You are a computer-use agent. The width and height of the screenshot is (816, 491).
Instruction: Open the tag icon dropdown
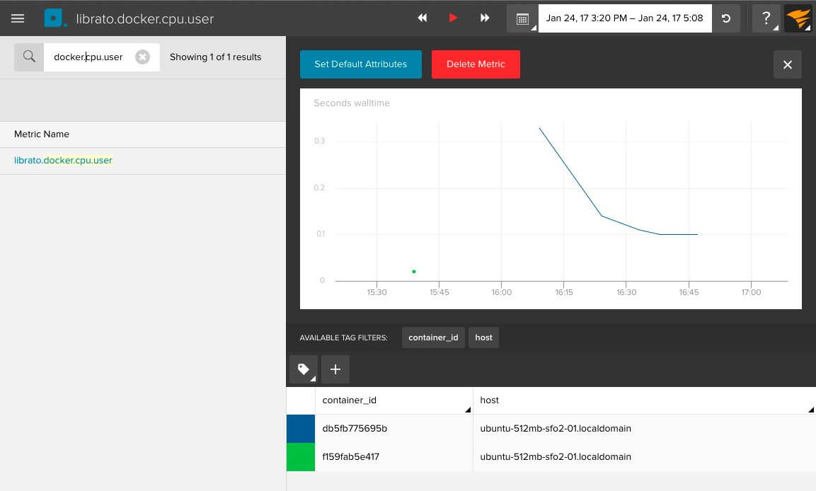coord(304,369)
